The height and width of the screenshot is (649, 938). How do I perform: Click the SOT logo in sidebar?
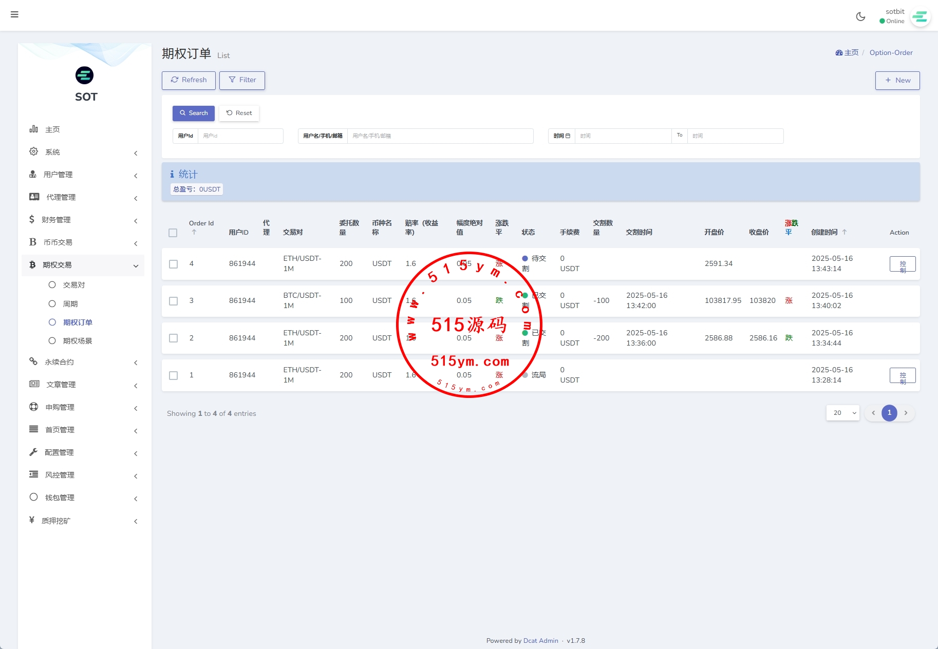coord(85,76)
